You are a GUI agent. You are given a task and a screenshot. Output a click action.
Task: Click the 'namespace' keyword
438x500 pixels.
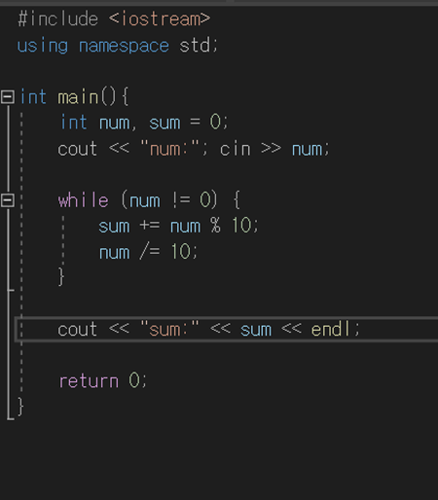[124, 46]
